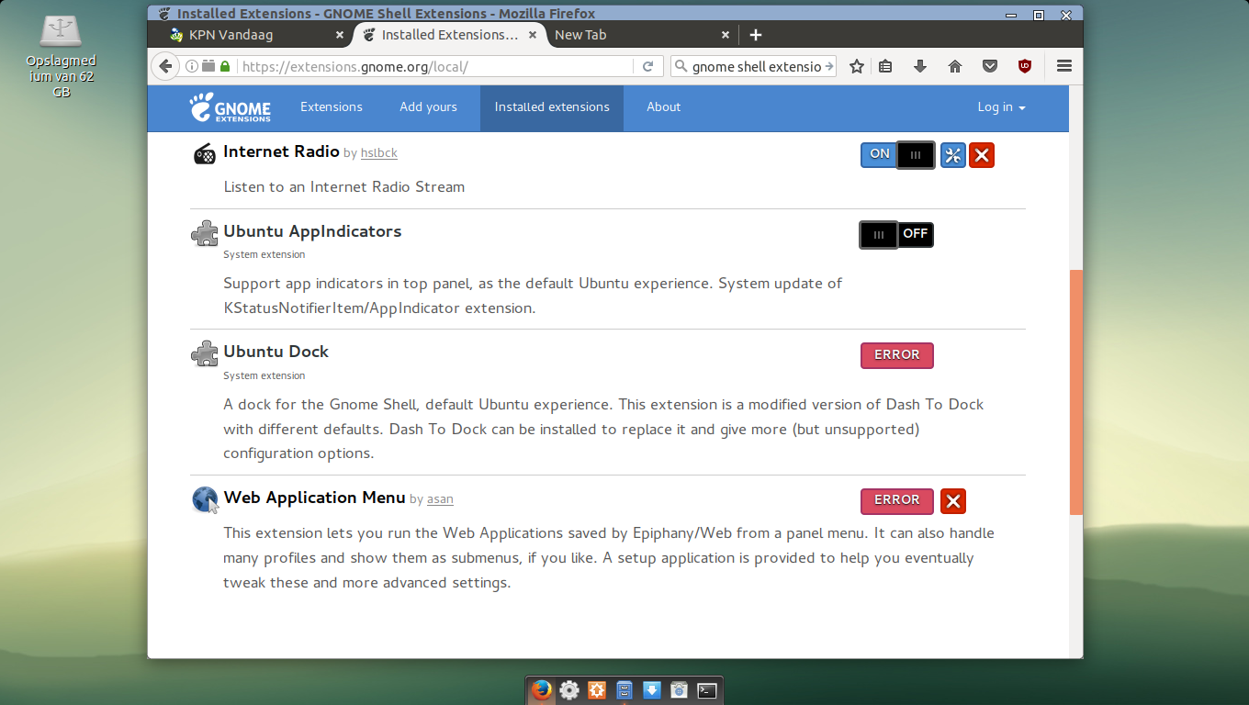This screenshot has height=705, width=1249.
Task: Open Firefox downloads arrow icon
Action: (919, 66)
